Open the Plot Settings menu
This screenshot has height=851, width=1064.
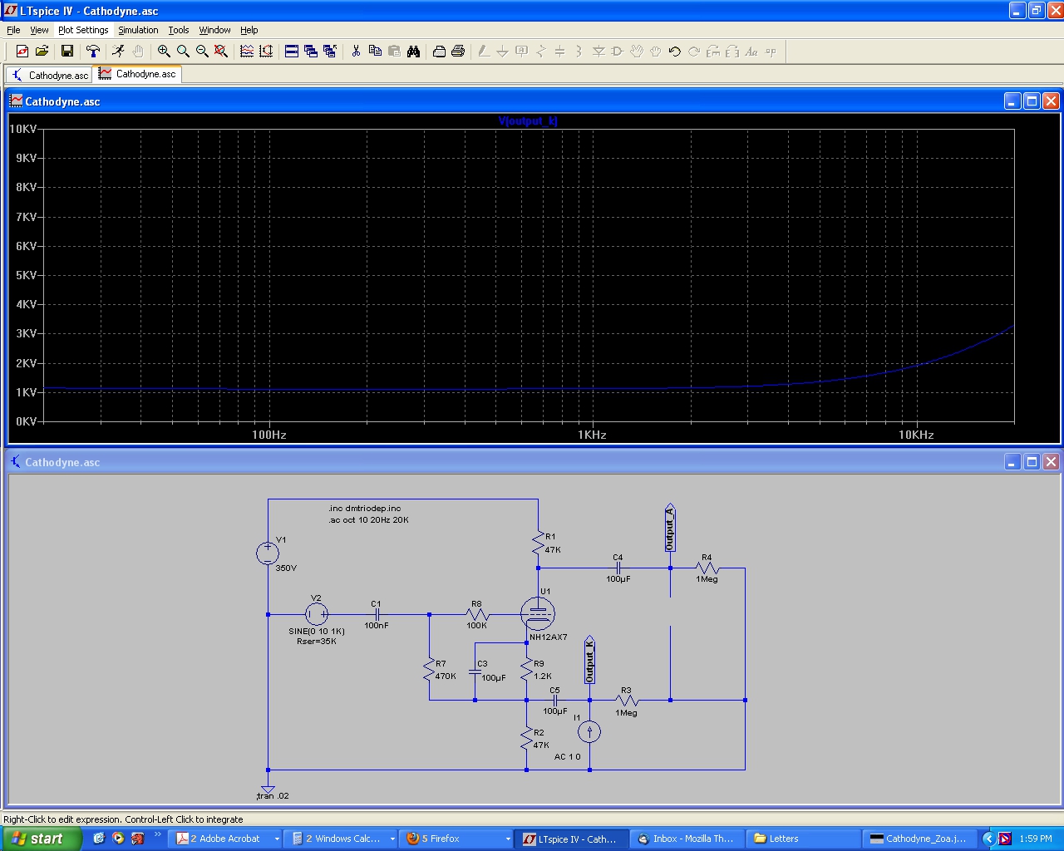(83, 30)
